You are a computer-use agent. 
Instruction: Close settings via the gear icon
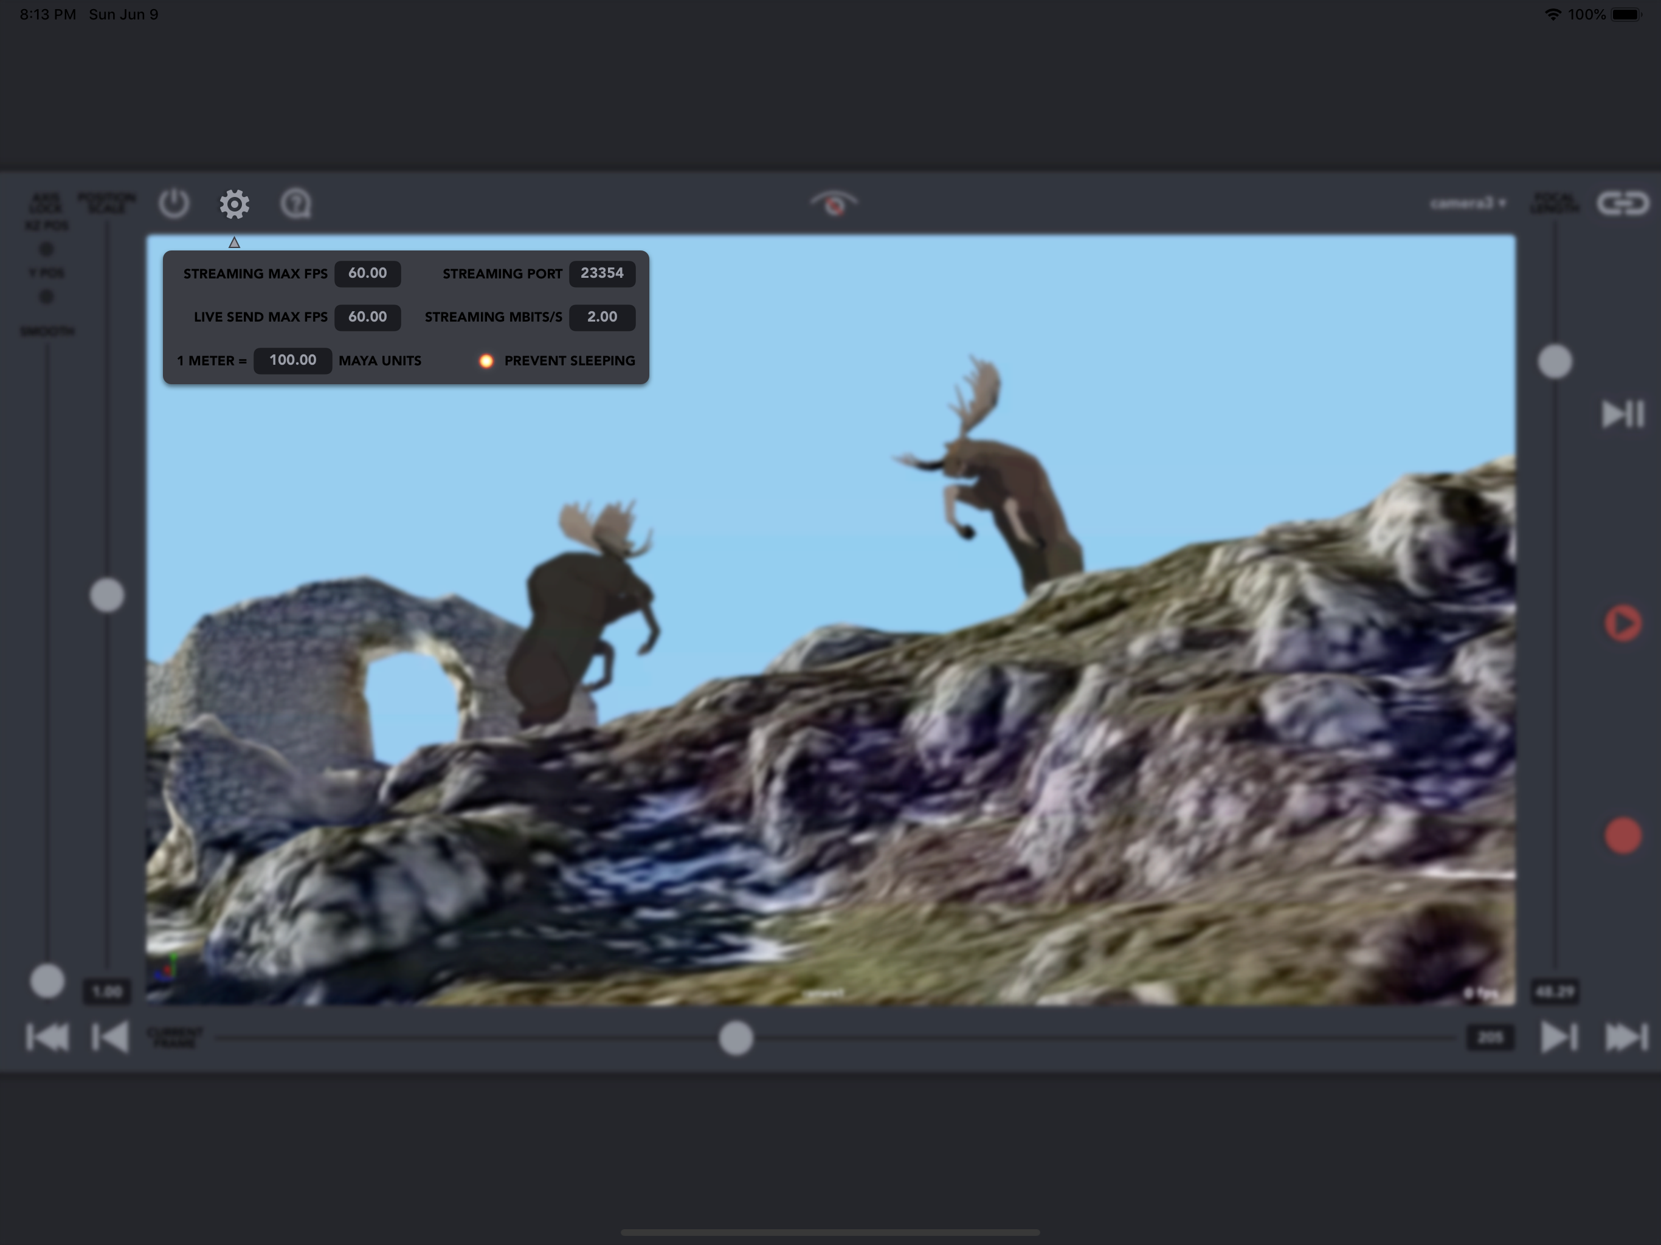[x=234, y=204]
